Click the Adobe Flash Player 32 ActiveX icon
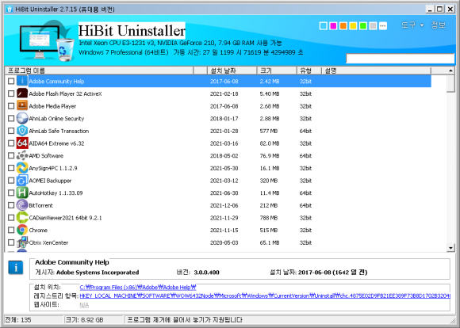The width and height of the screenshot is (460, 328). [22, 93]
